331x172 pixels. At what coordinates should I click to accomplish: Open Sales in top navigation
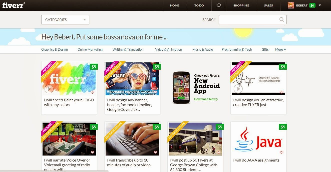click(268, 5)
